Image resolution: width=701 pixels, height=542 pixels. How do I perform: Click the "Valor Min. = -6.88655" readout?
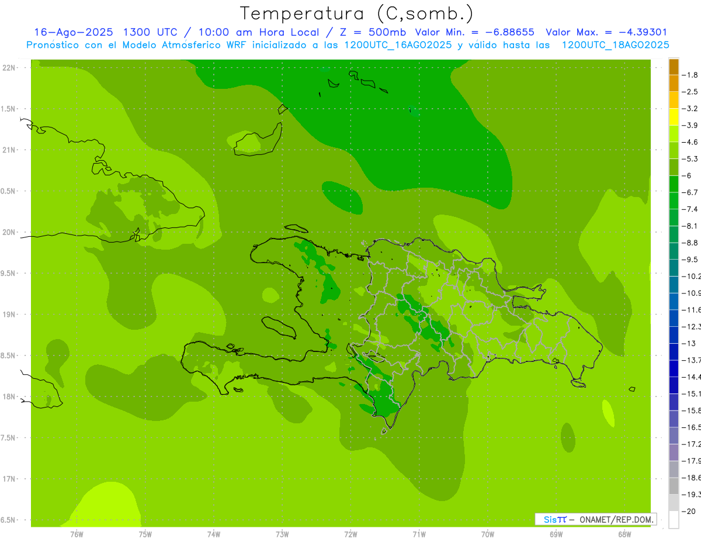click(x=474, y=32)
